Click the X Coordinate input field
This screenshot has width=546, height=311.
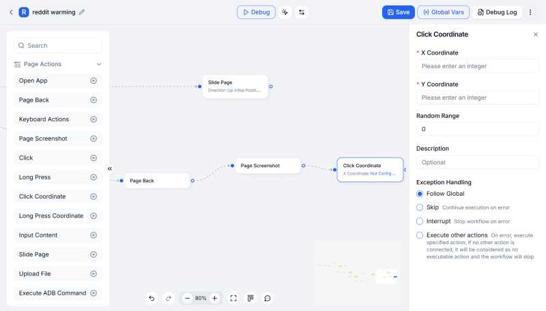click(477, 66)
